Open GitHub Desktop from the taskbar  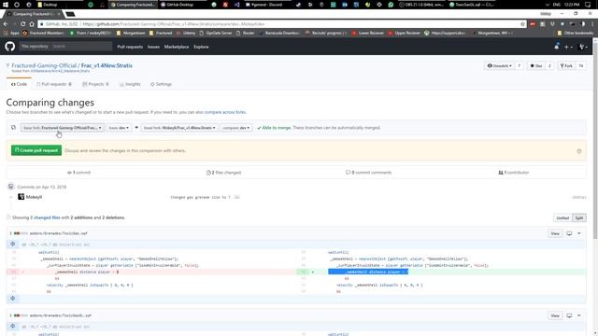177,5
